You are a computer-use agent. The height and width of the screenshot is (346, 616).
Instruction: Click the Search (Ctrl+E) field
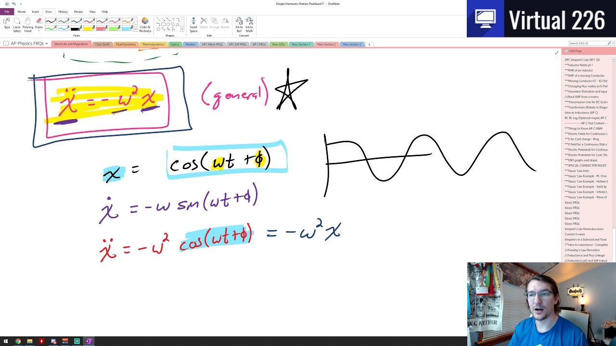pos(587,43)
